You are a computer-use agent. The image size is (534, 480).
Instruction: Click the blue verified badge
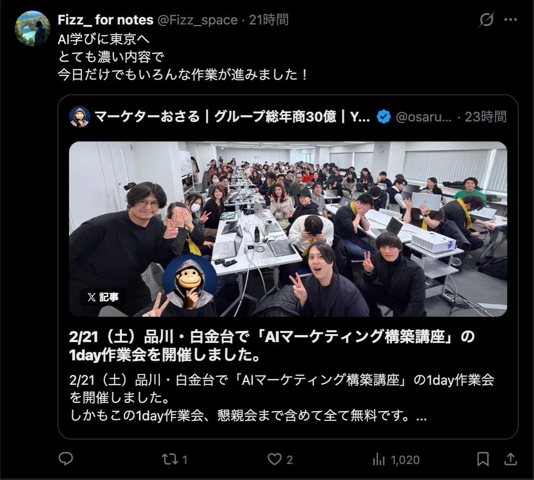coord(384,117)
